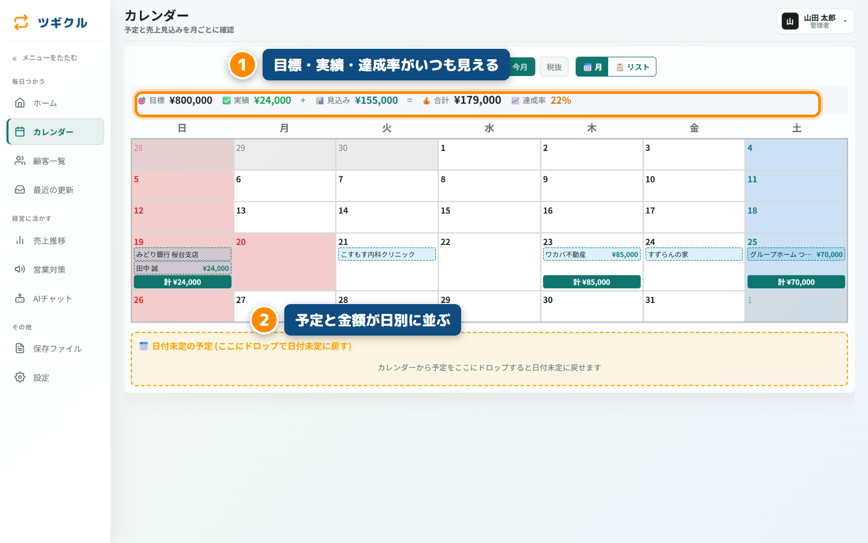Expand the 山田 太郎 account dropdown arrow
This screenshot has height=543, width=868.
[845, 21]
